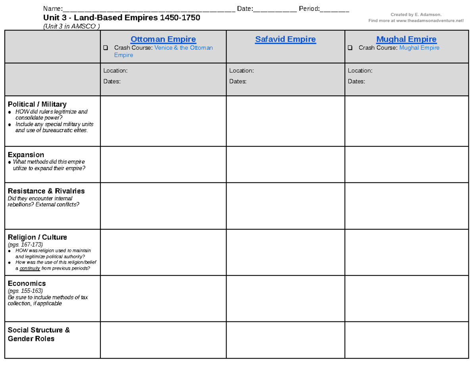
Task: Check the Ottoman Crash Course checkbox
Action: tap(105, 47)
